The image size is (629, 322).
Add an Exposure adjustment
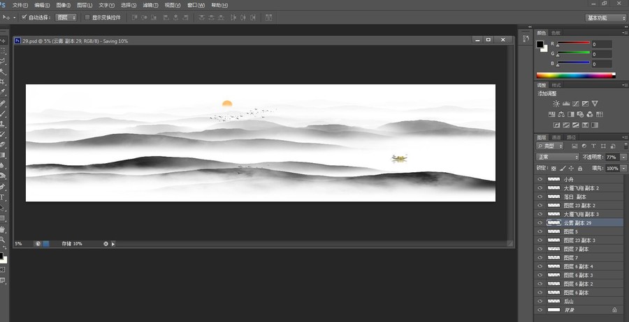click(585, 104)
